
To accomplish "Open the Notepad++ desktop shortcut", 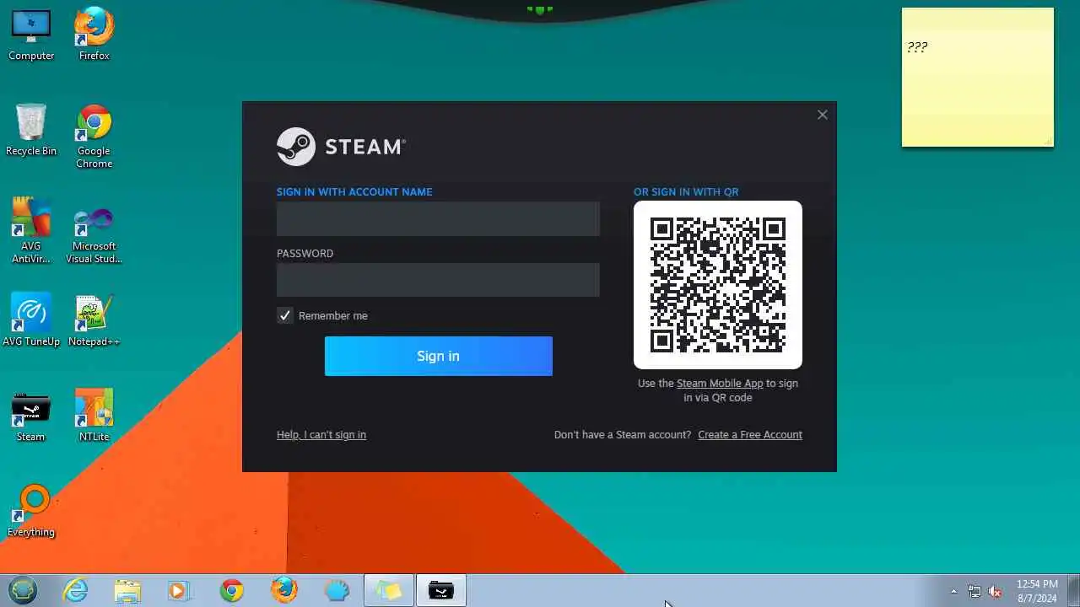I will [x=94, y=320].
